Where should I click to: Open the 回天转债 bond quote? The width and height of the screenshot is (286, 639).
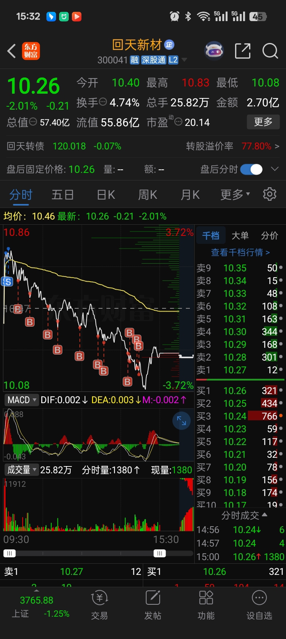(64, 146)
